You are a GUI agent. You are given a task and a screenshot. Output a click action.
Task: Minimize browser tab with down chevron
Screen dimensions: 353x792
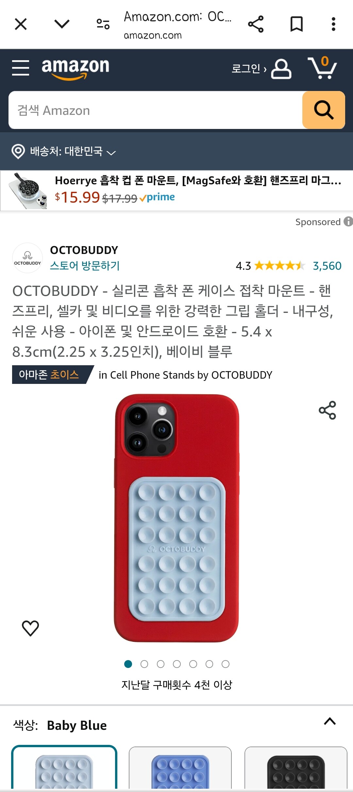62,24
